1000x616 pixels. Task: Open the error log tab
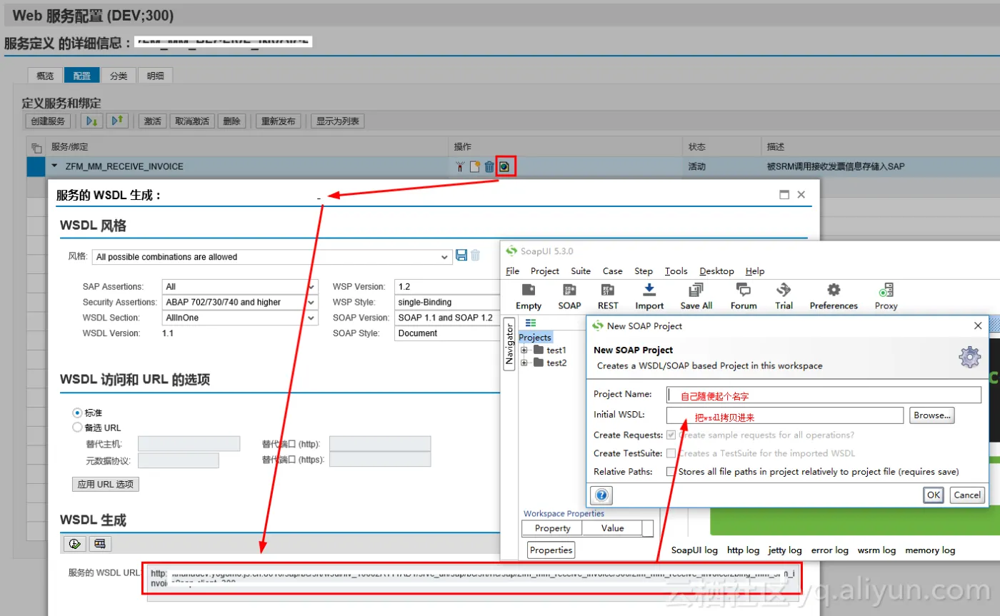[x=829, y=550]
